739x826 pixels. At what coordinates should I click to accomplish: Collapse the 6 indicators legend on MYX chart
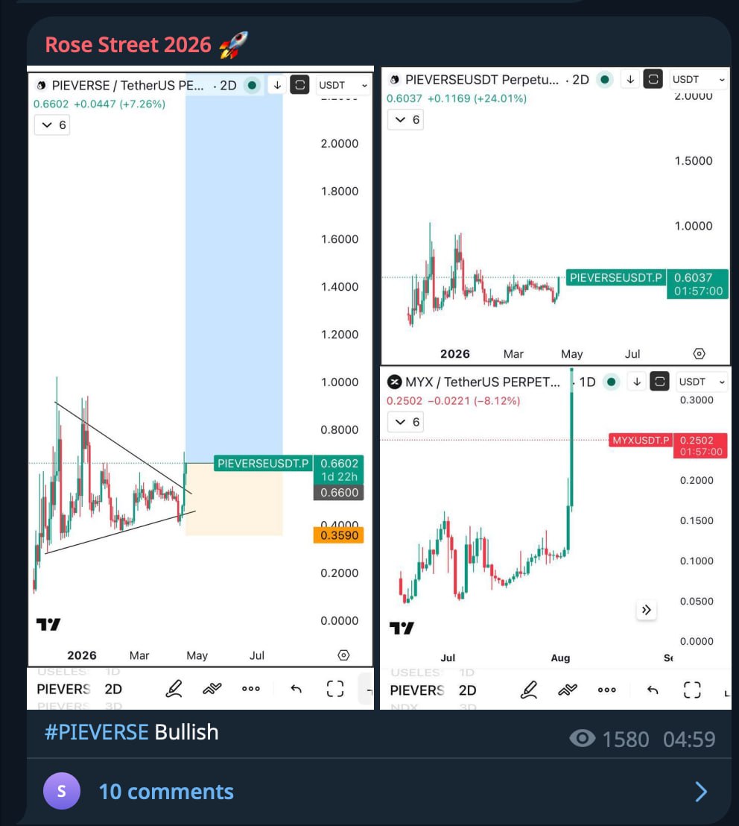[x=406, y=422]
